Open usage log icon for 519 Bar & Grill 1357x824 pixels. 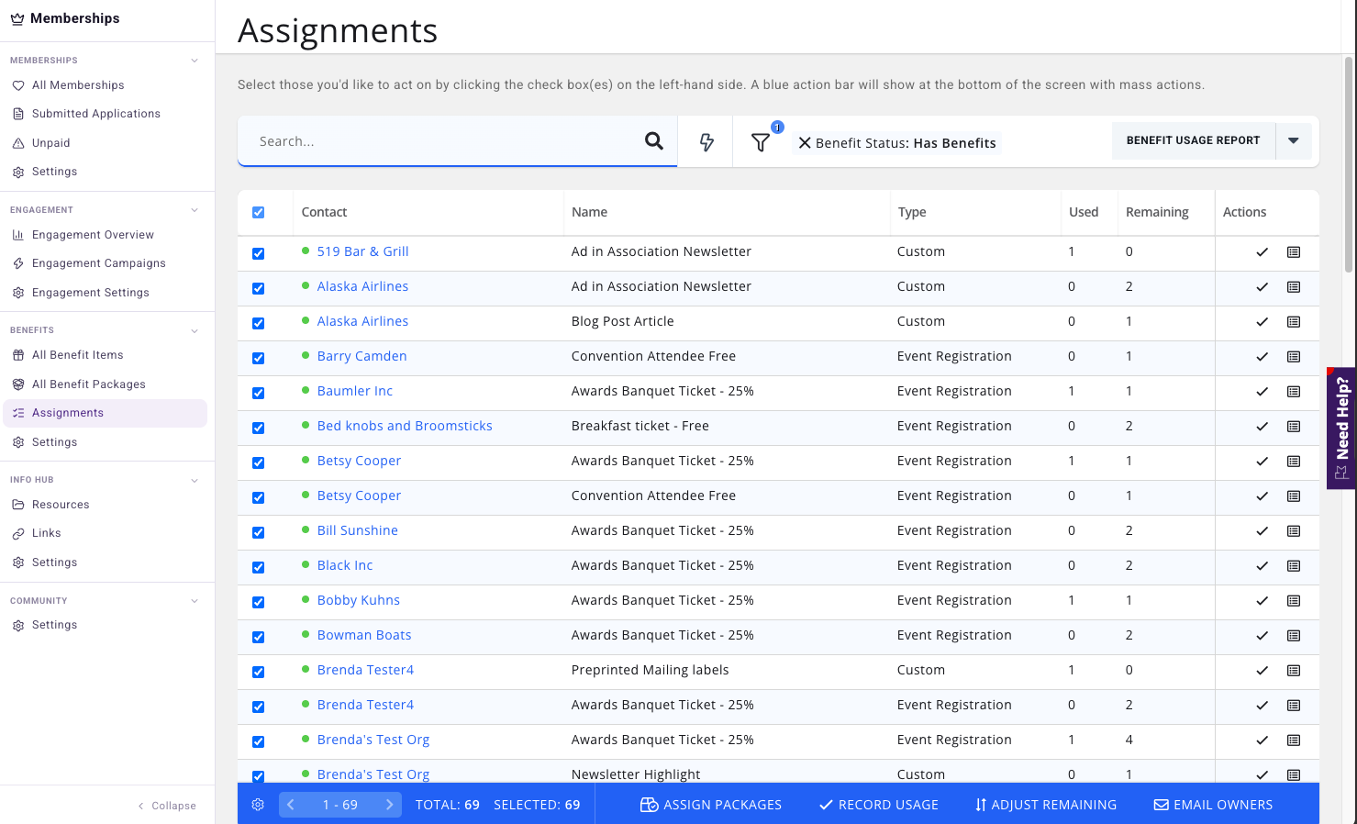tap(1294, 252)
